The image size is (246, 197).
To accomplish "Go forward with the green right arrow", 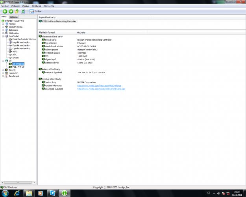I will point(11,11).
